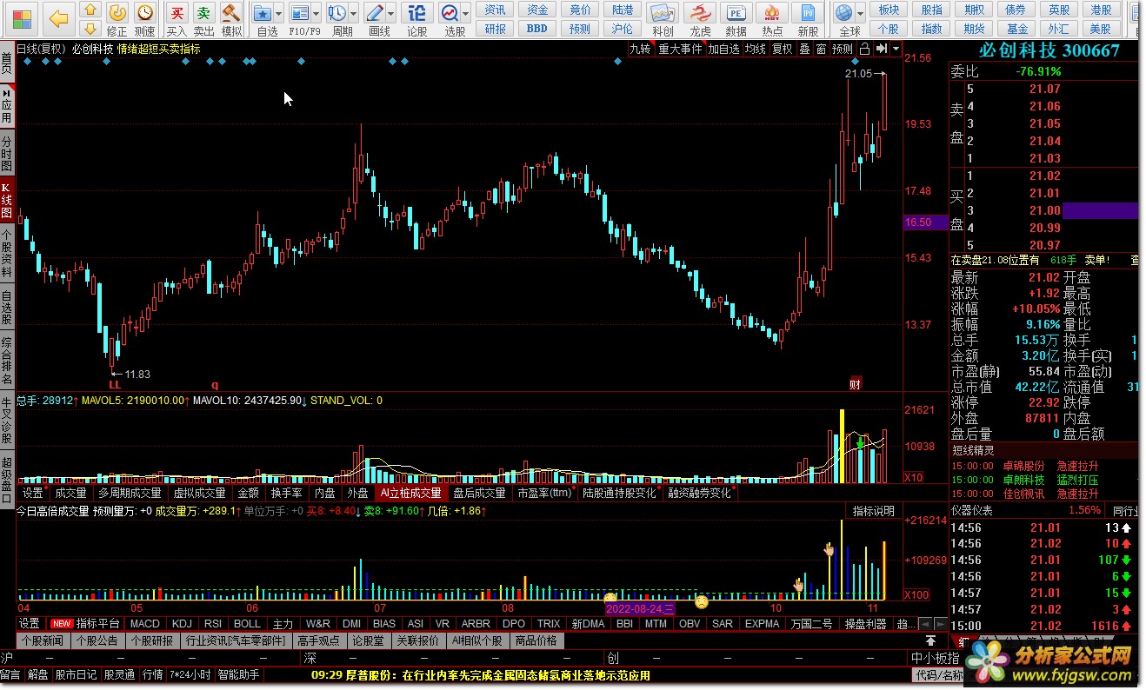Click the 2022-08-24 date marker
Viewport: 1146px width, 690px height.
click(x=640, y=608)
